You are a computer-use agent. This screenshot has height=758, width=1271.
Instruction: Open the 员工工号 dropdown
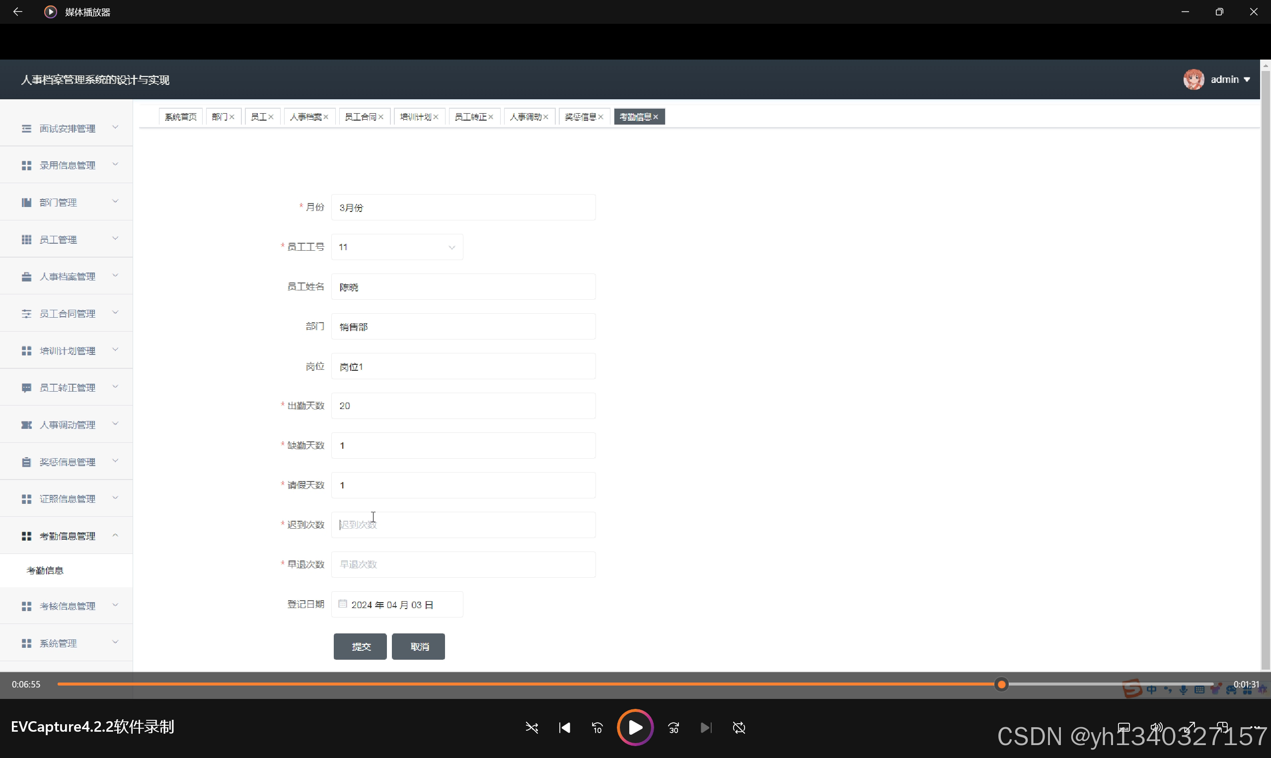(397, 247)
